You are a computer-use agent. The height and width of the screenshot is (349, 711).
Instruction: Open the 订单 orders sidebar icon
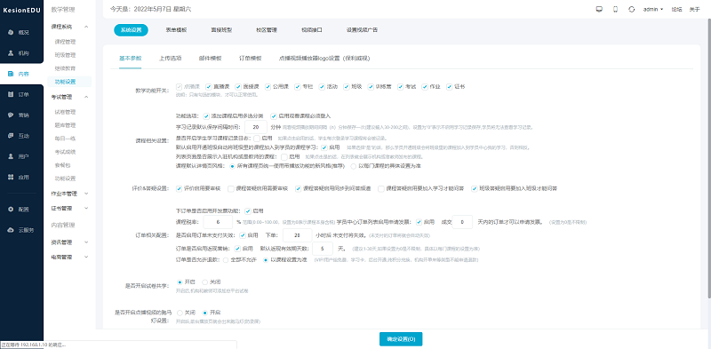click(11, 94)
